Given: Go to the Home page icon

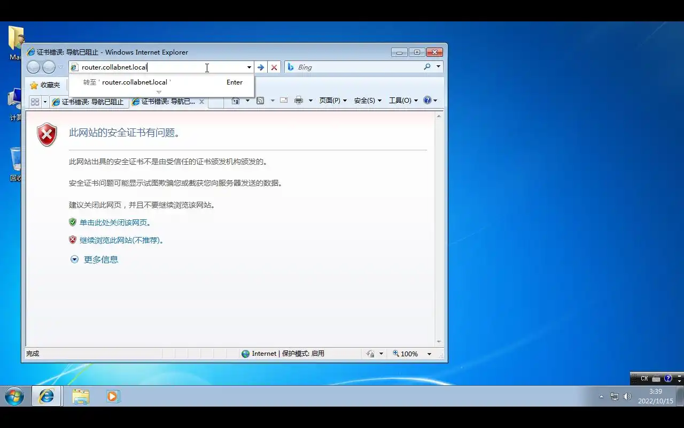Looking at the screenshot, I should (x=235, y=101).
